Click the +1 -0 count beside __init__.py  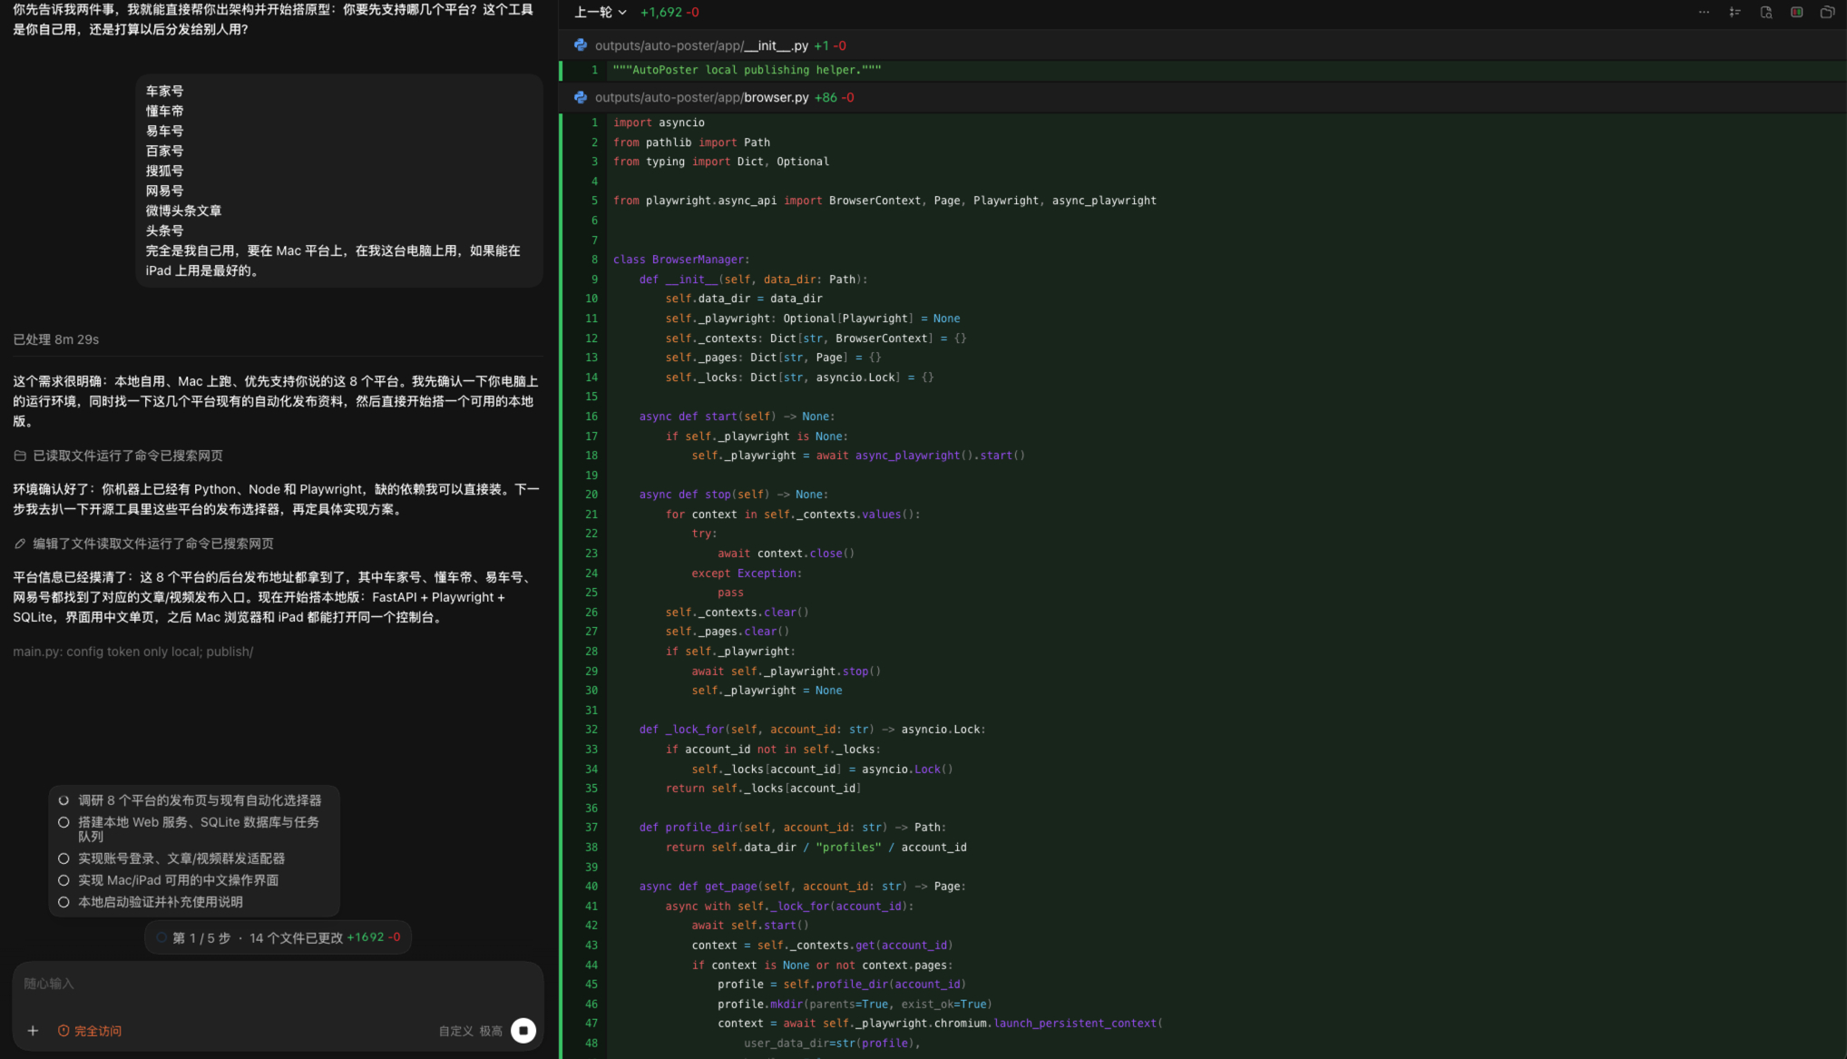[829, 45]
